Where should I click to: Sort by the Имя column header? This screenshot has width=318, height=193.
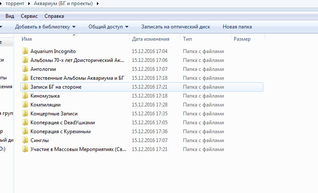tap(27, 39)
